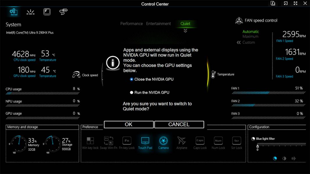Click the FAN speed control fan icon
This screenshot has width=310, height=174.
[x=239, y=21]
